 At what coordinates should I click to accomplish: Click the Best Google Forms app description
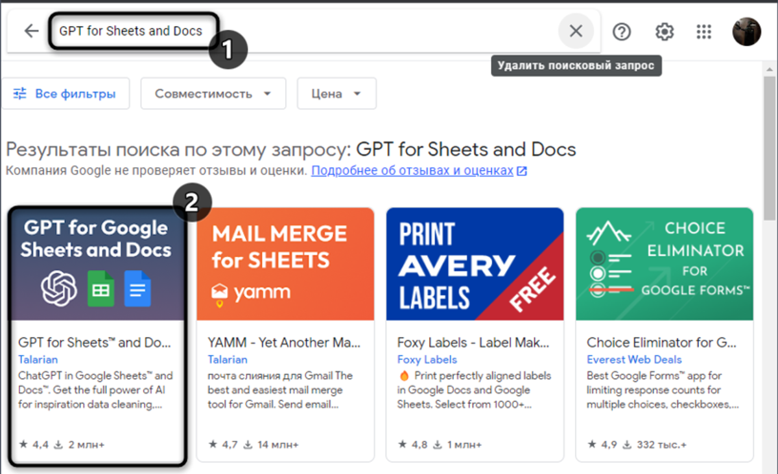(x=663, y=390)
